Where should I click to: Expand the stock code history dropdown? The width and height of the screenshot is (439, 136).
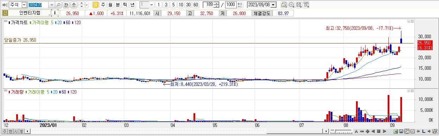tap(52, 5)
